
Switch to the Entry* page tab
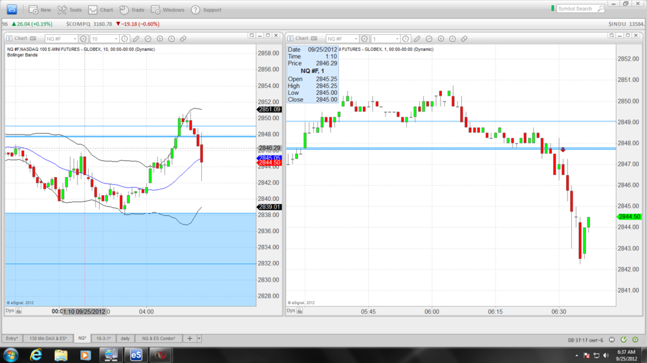coord(12,338)
